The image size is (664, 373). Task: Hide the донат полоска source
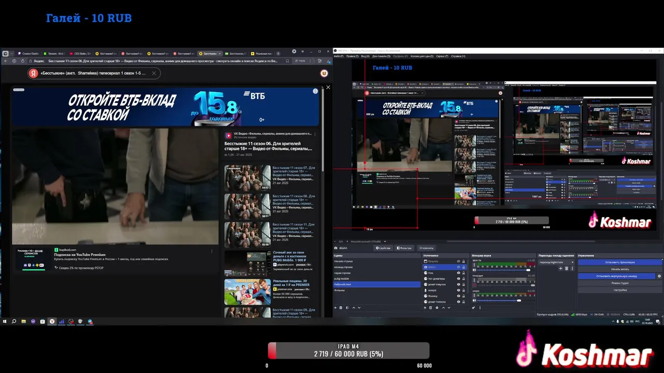459,302
